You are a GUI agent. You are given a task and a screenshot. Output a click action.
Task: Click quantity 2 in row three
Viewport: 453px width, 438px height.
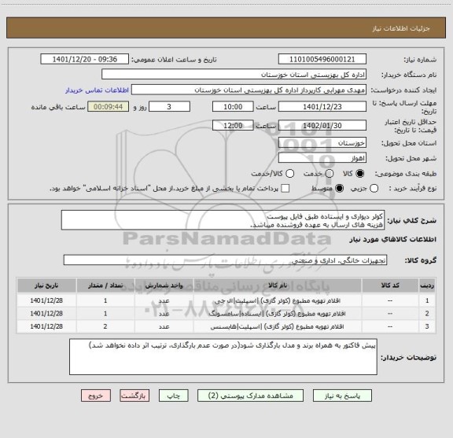pos(105,326)
